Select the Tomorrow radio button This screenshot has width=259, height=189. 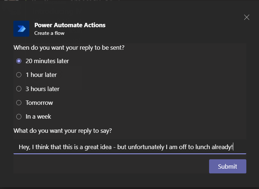pos(19,103)
